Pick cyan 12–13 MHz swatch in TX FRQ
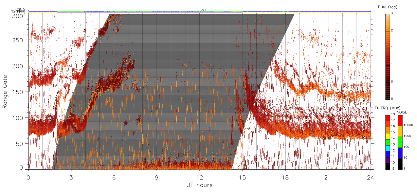 [387, 148]
